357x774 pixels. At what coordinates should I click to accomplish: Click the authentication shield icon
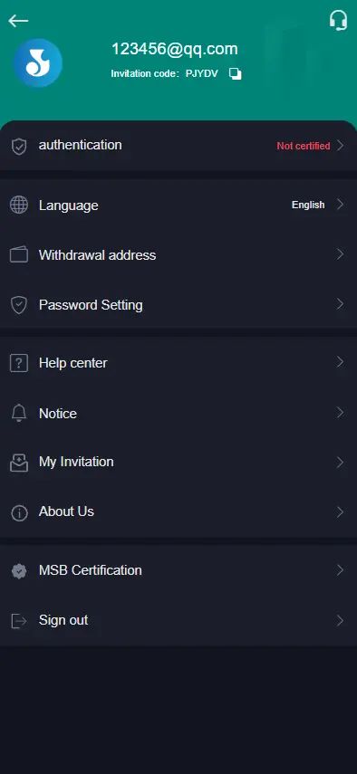(x=19, y=146)
